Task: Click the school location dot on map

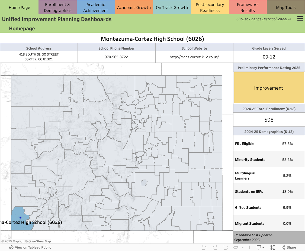Action: (20, 218)
